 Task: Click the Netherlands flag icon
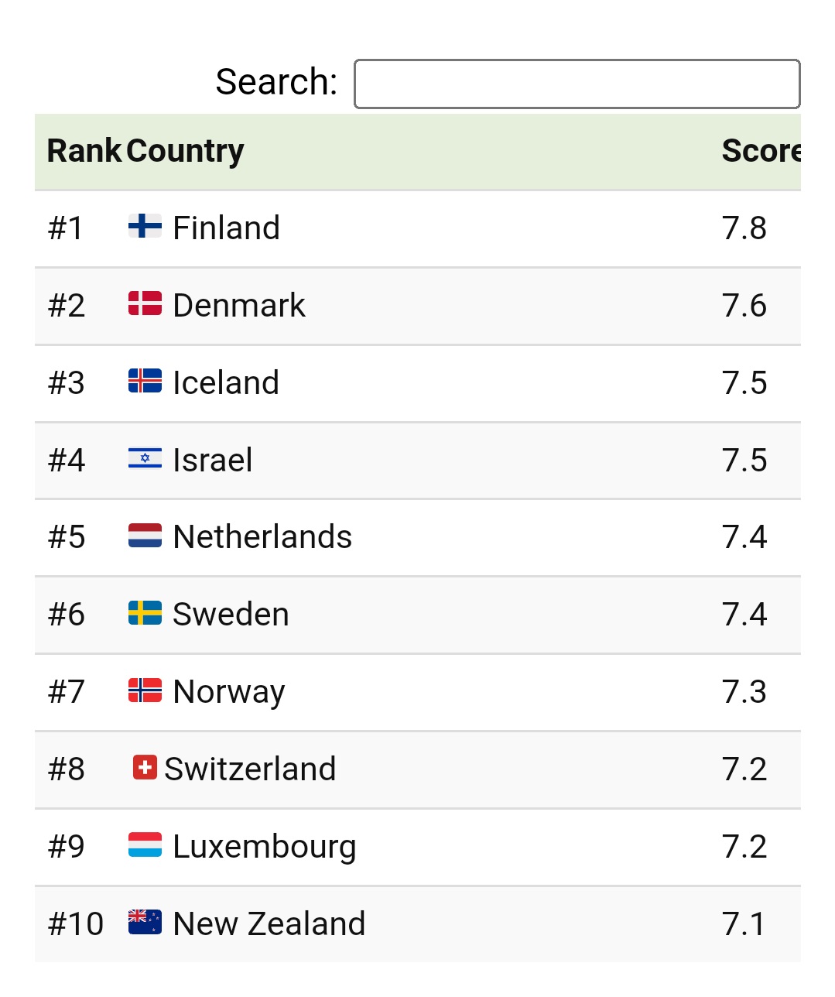tap(145, 536)
